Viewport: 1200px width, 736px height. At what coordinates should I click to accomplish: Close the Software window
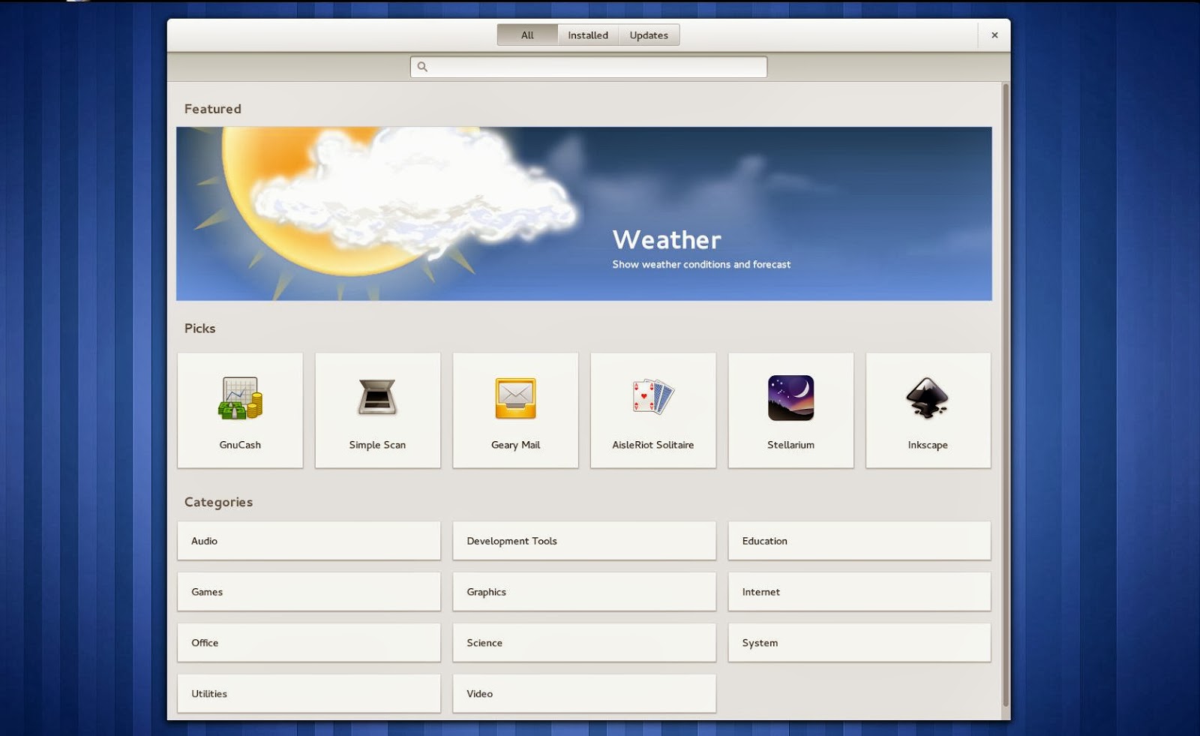(x=994, y=35)
